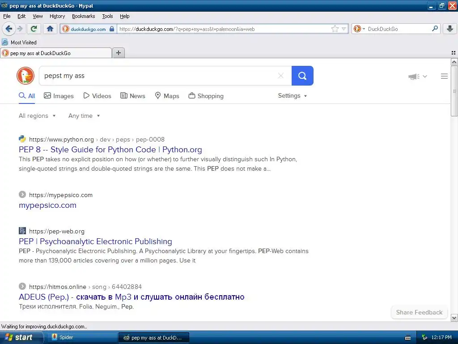The image size is (458, 344).
Task: Go back using the Back arrow button
Action: [8, 29]
